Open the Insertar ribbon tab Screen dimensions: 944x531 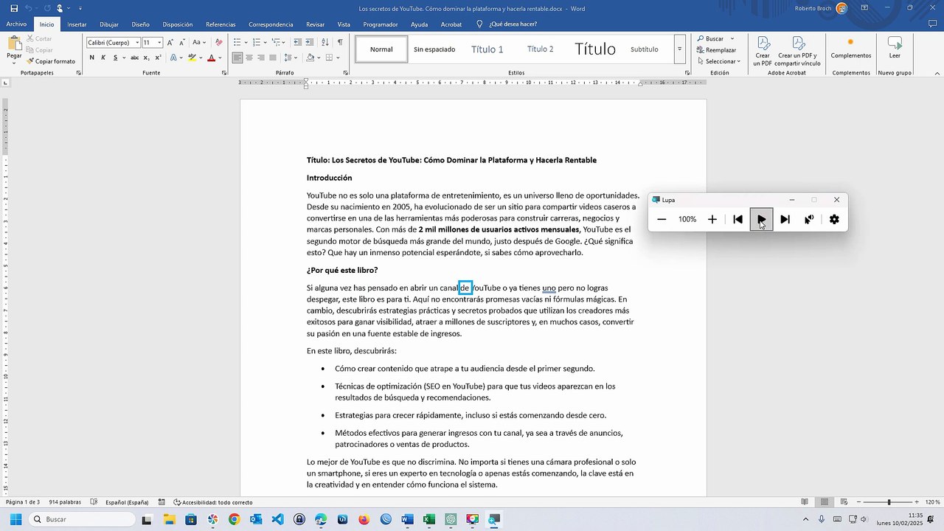[x=77, y=24]
